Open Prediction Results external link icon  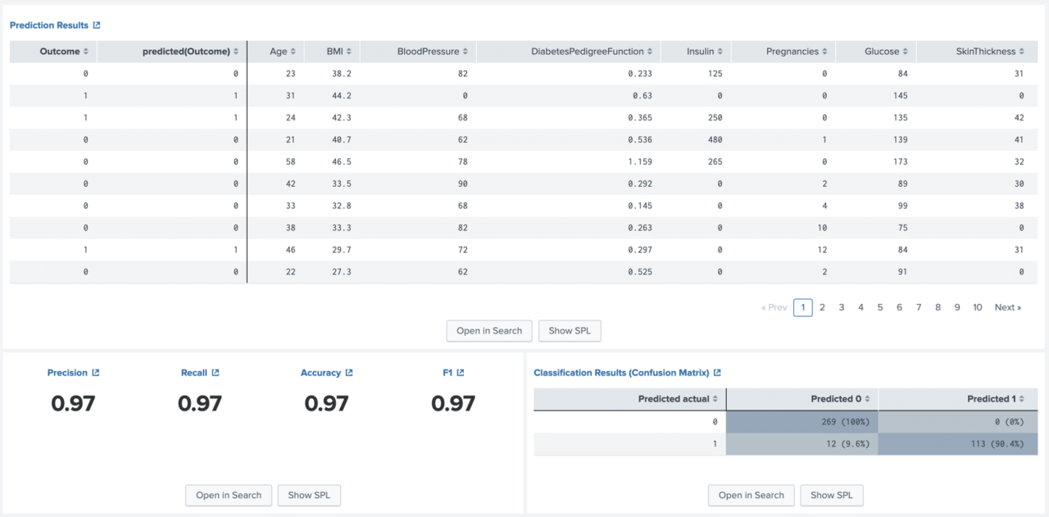(x=98, y=25)
